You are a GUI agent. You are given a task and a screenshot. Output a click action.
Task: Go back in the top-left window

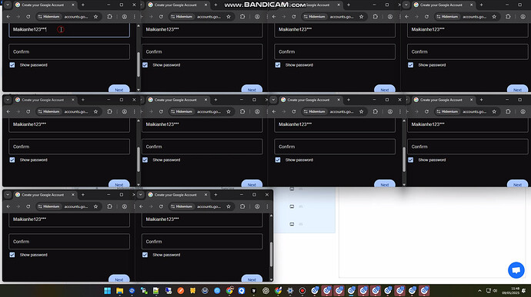point(8,17)
